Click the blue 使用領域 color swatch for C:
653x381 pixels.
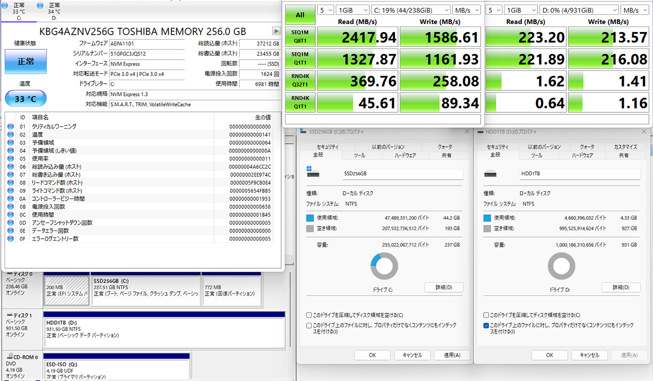[310, 218]
